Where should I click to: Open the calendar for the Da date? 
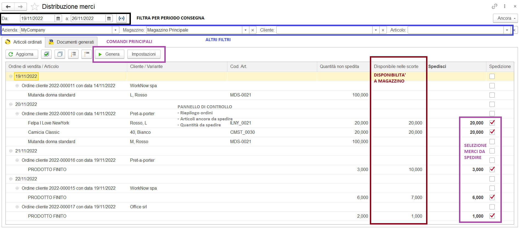tap(58, 18)
